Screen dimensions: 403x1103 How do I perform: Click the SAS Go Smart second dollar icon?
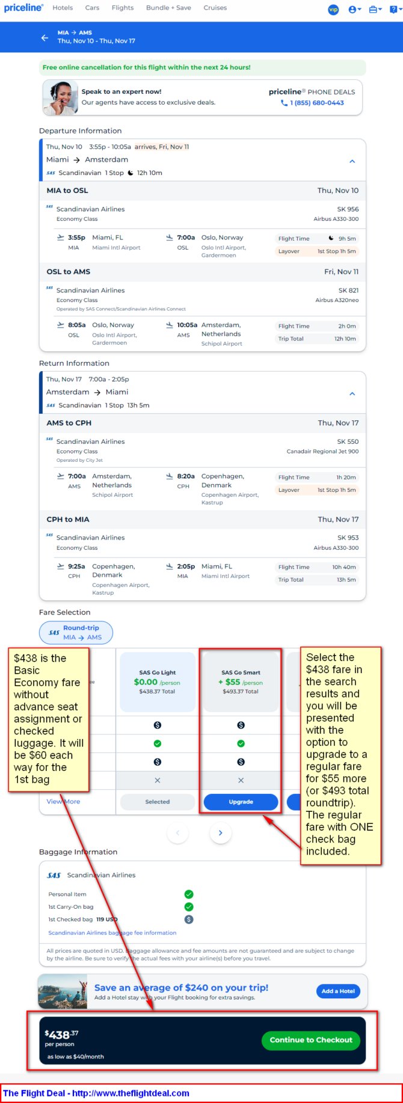tap(241, 762)
